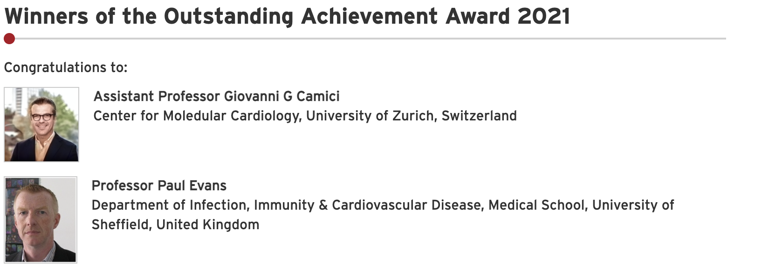
Task: Click the Center for Molecular Cardiology affiliation line
Action: click(305, 116)
